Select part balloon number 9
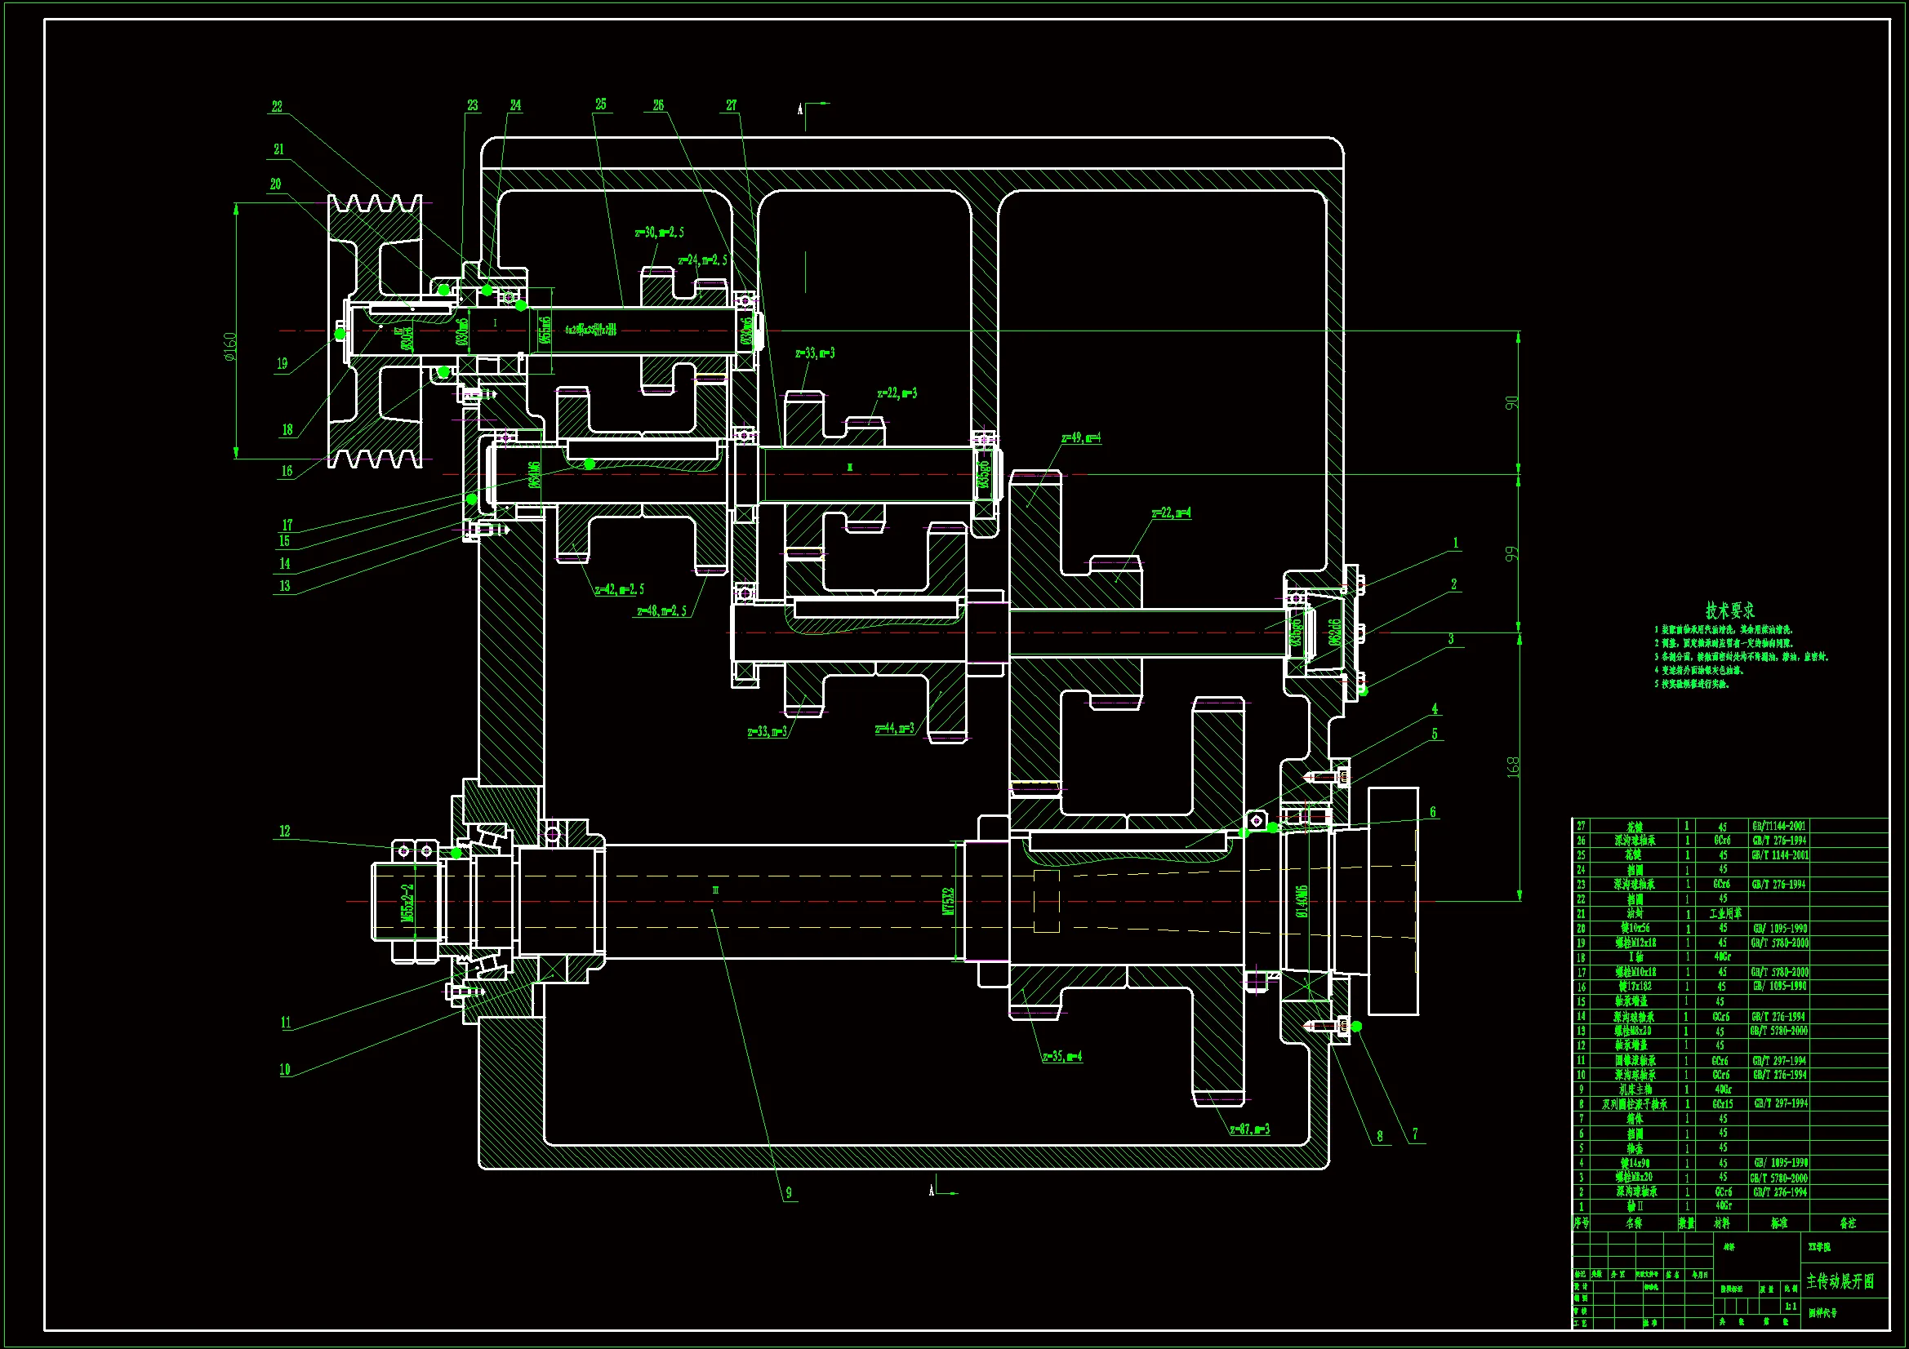The height and width of the screenshot is (1349, 1909). 788,1193
